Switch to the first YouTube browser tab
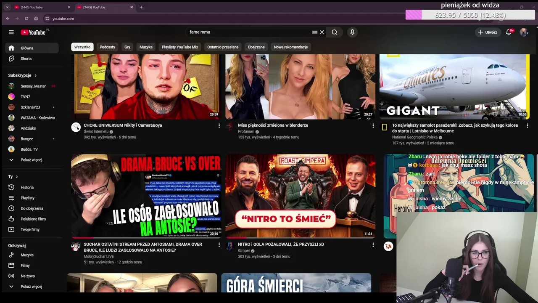 coord(42,7)
